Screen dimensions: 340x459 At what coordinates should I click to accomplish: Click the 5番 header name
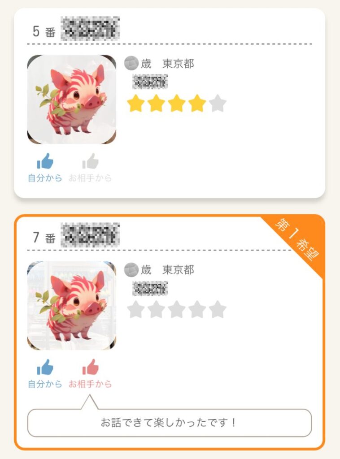(90, 29)
